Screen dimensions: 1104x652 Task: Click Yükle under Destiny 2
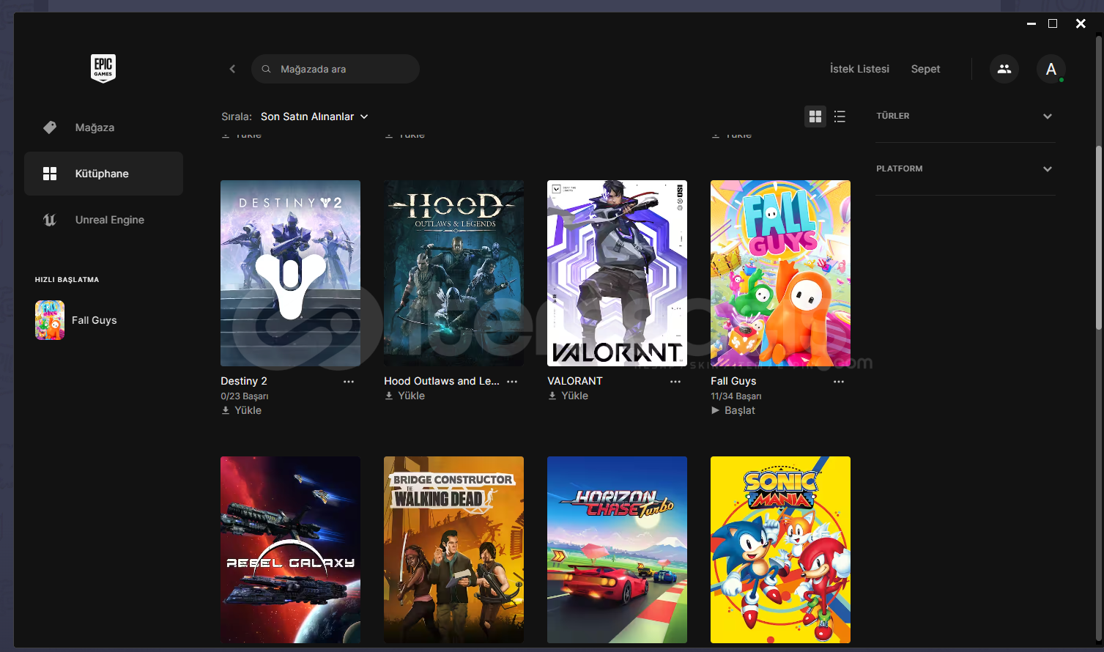coord(241,410)
